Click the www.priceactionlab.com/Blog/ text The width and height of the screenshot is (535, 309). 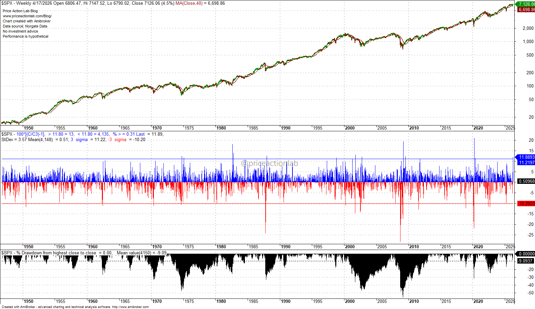click(x=27, y=16)
